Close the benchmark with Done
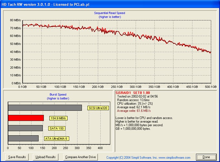The height and width of the screenshot is (162, 220). coord(206,157)
